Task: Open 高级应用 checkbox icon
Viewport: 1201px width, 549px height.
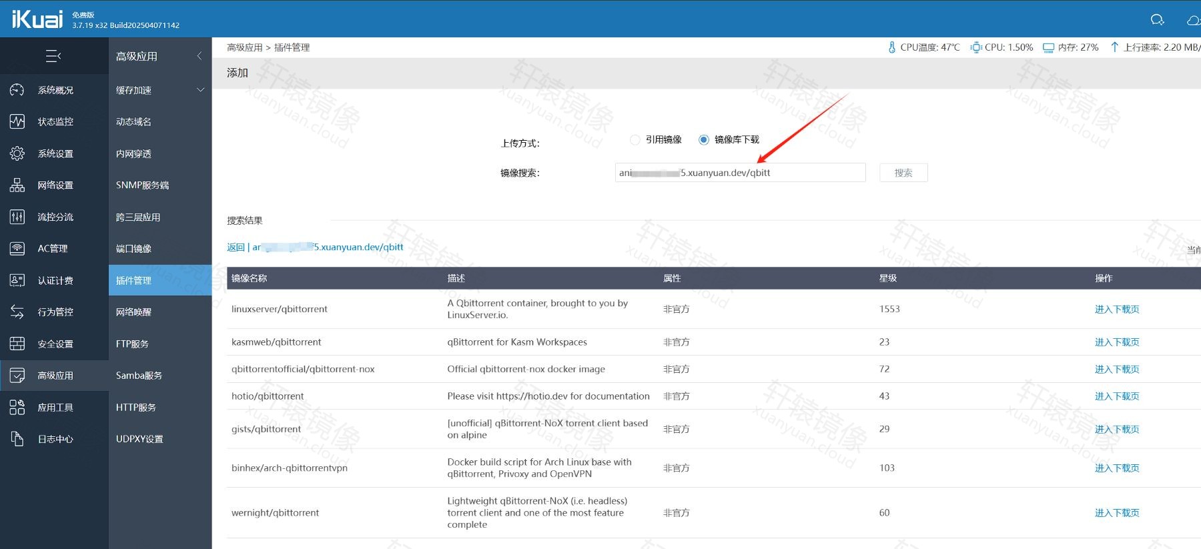Action: pos(17,376)
